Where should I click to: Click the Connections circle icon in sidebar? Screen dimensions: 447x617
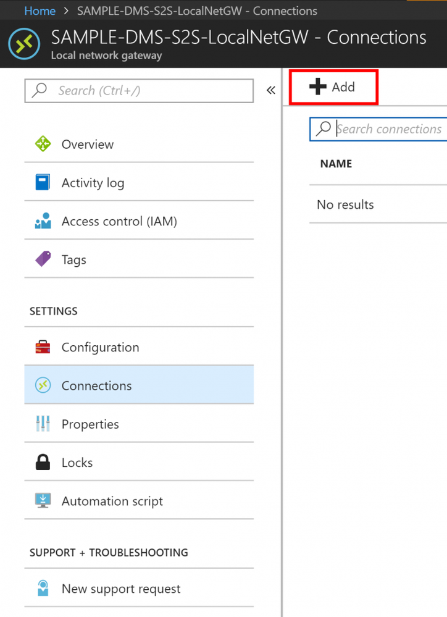point(43,385)
